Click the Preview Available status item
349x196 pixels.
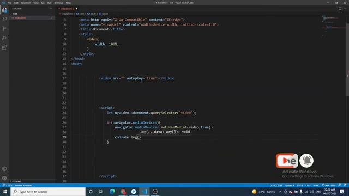coord(23,185)
